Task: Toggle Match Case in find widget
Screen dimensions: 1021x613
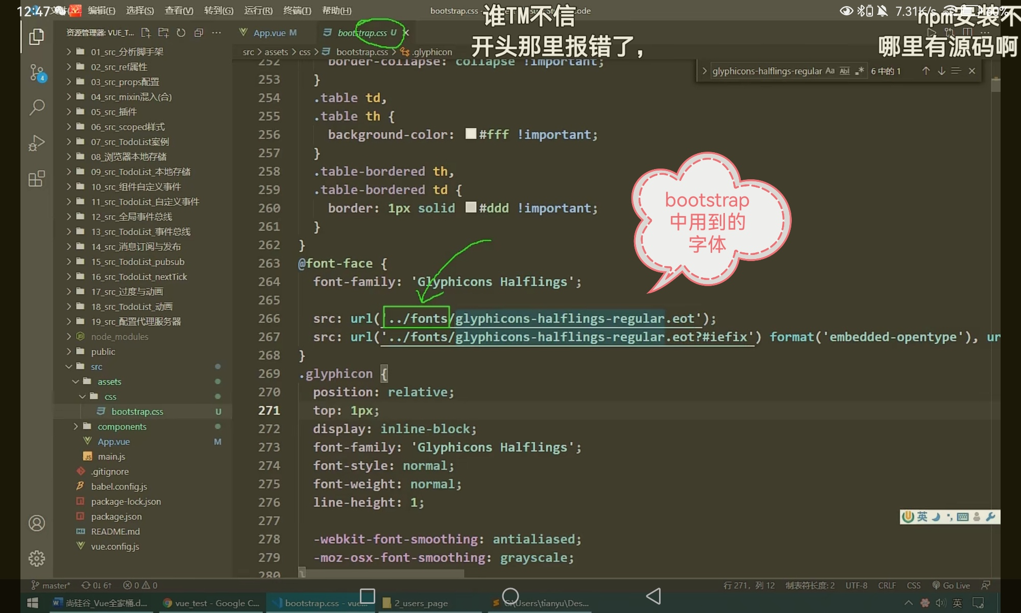Action: coord(830,71)
